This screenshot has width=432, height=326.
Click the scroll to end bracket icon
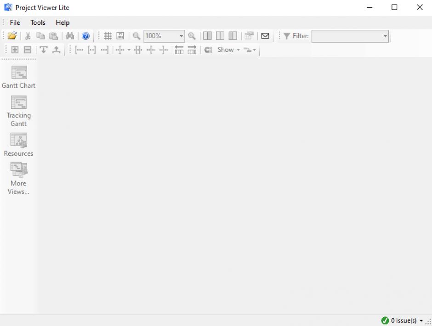[104, 50]
